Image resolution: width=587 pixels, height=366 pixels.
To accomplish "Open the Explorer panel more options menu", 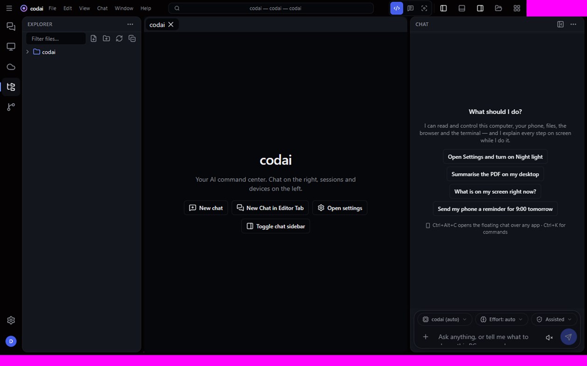I will (130, 24).
